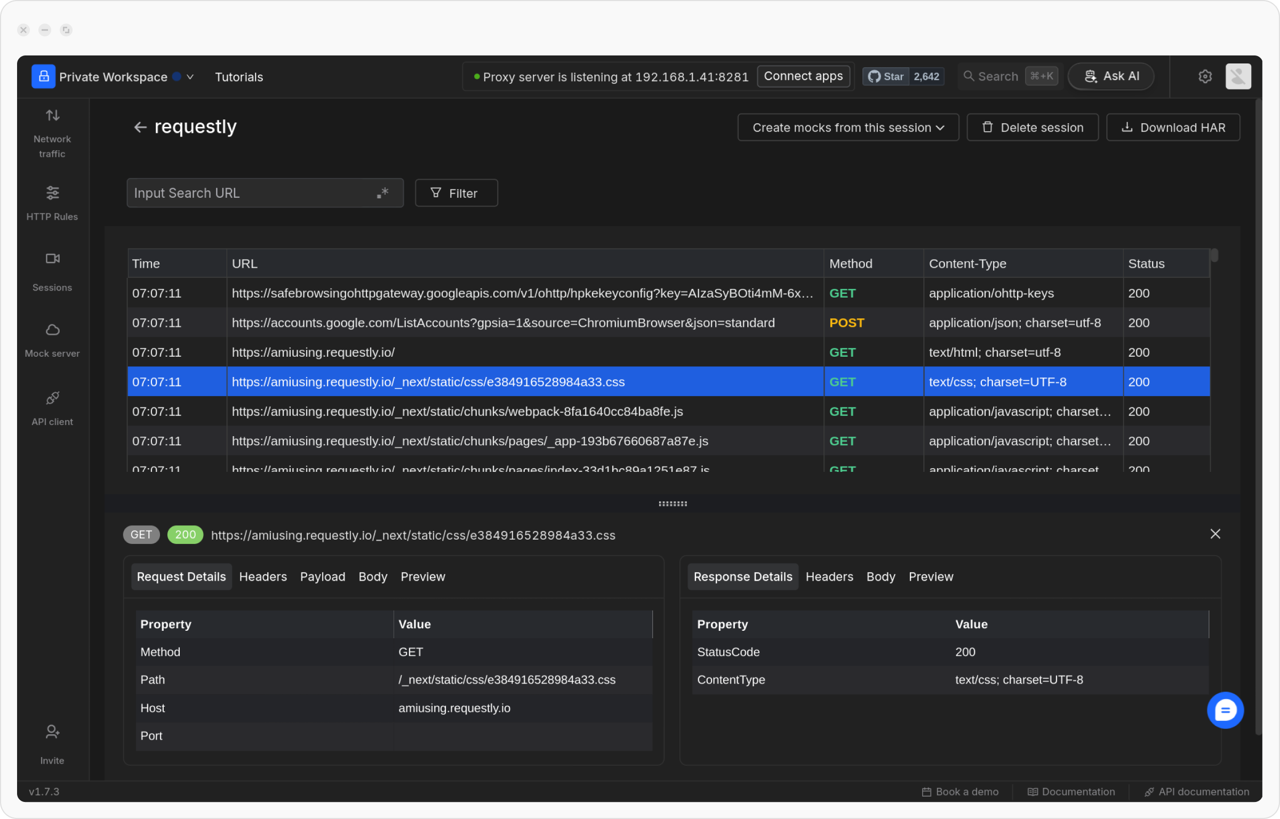Click the Input Search URL field
The image size is (1280, 819).
(240, 192)
